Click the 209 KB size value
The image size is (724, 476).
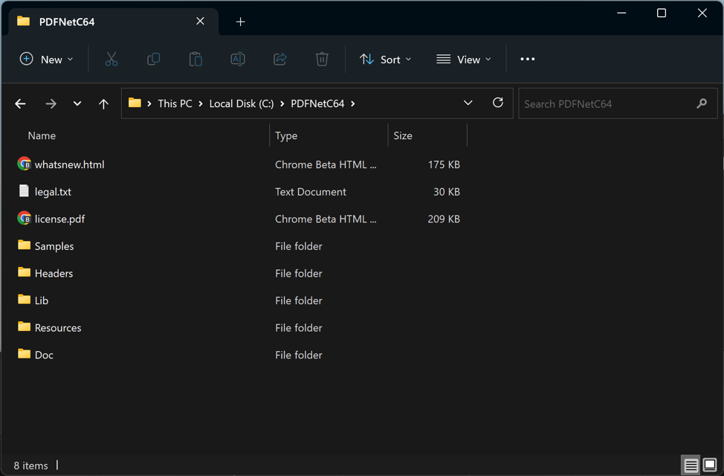444,219
